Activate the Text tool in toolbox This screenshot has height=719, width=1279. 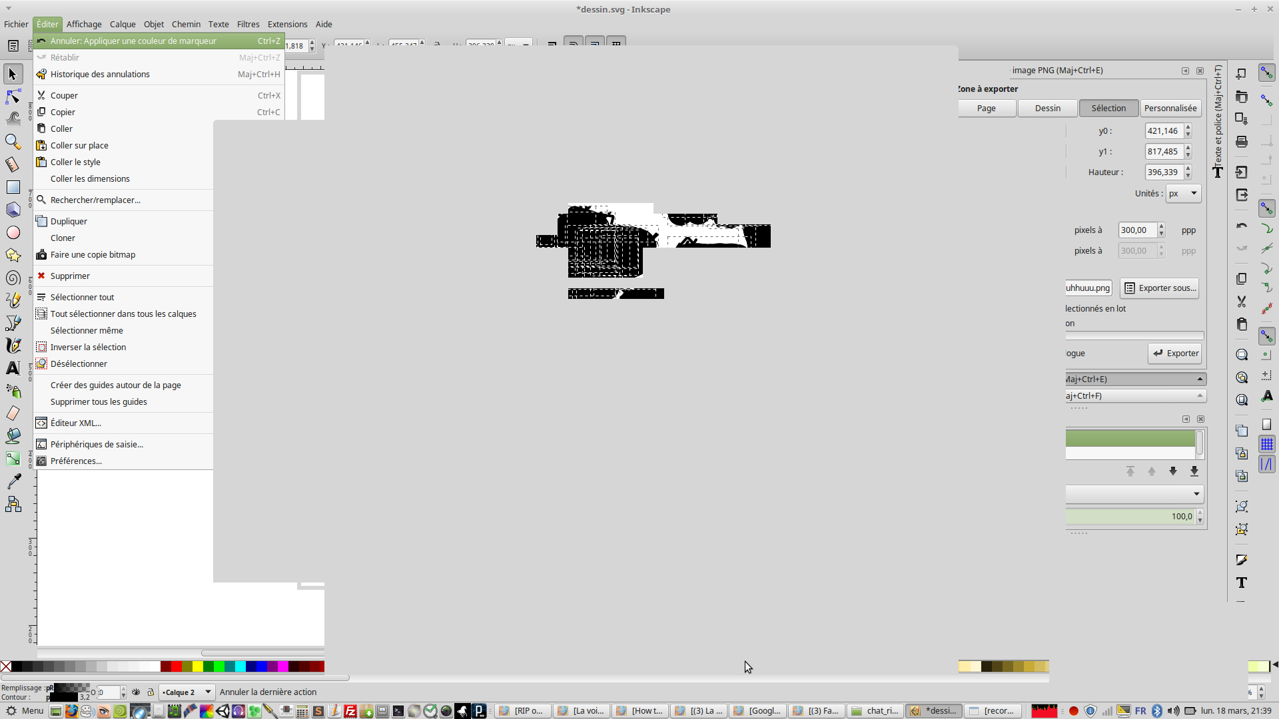click(13, 368)
